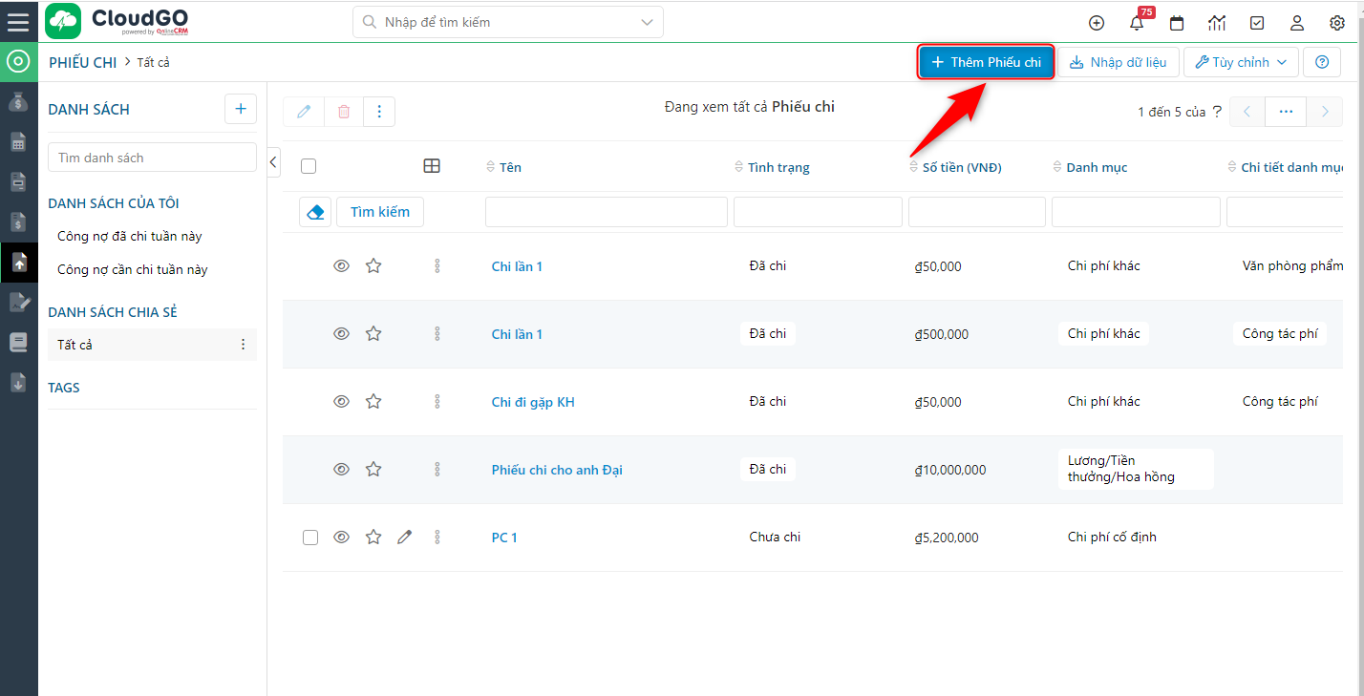Star the 'Chi đi gặp KH' record
The image size is (1364, 696).
click(x=373, y=402)
